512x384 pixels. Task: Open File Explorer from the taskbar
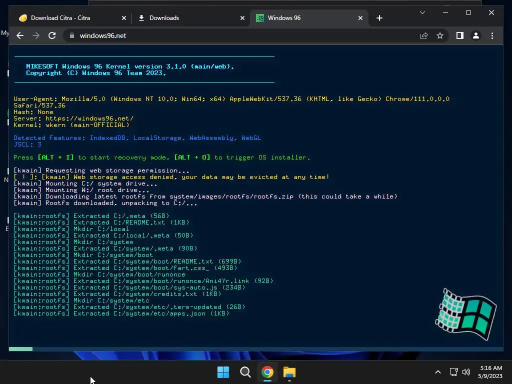click(289, 372)
